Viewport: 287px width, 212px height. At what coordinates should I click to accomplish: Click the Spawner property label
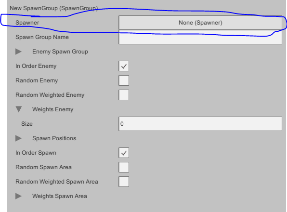coord(27,23)
